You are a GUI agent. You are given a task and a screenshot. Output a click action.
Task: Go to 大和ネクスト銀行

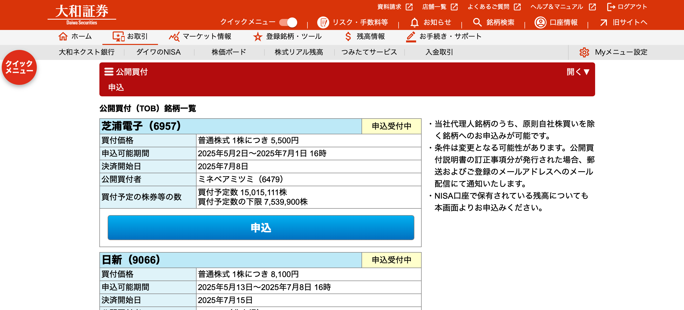tap(87, 52)
